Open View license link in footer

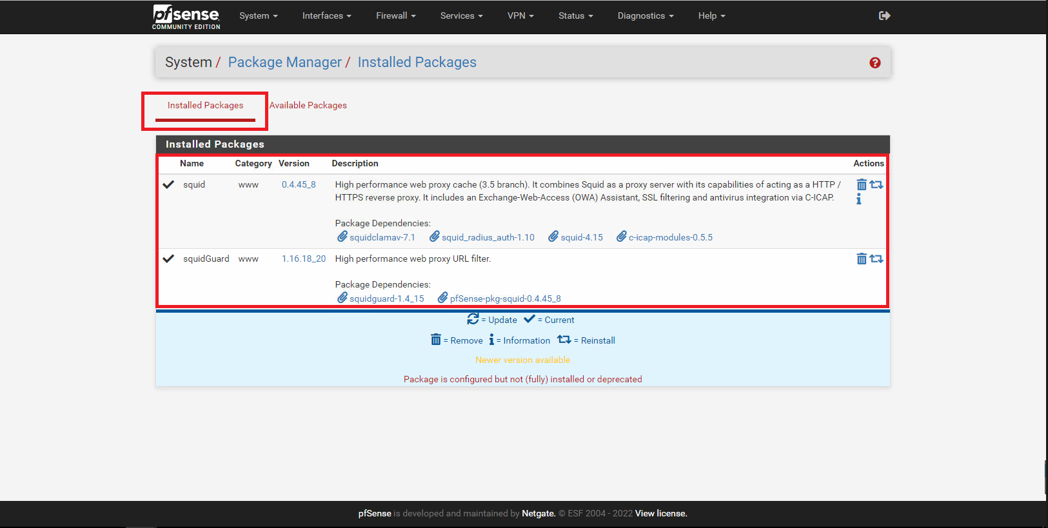tap(661, 513)
